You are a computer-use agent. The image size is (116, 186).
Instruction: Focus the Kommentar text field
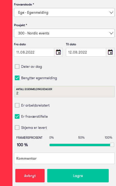point(64,158)
